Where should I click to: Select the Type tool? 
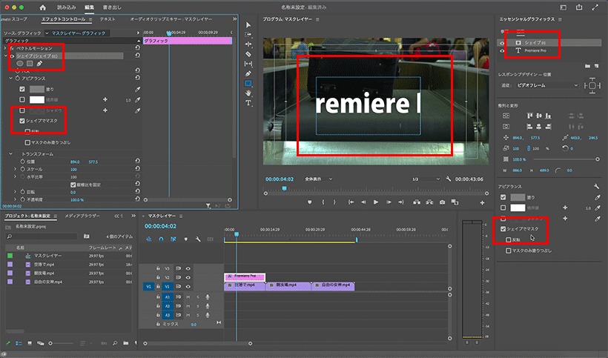click(x=248, y=103)
